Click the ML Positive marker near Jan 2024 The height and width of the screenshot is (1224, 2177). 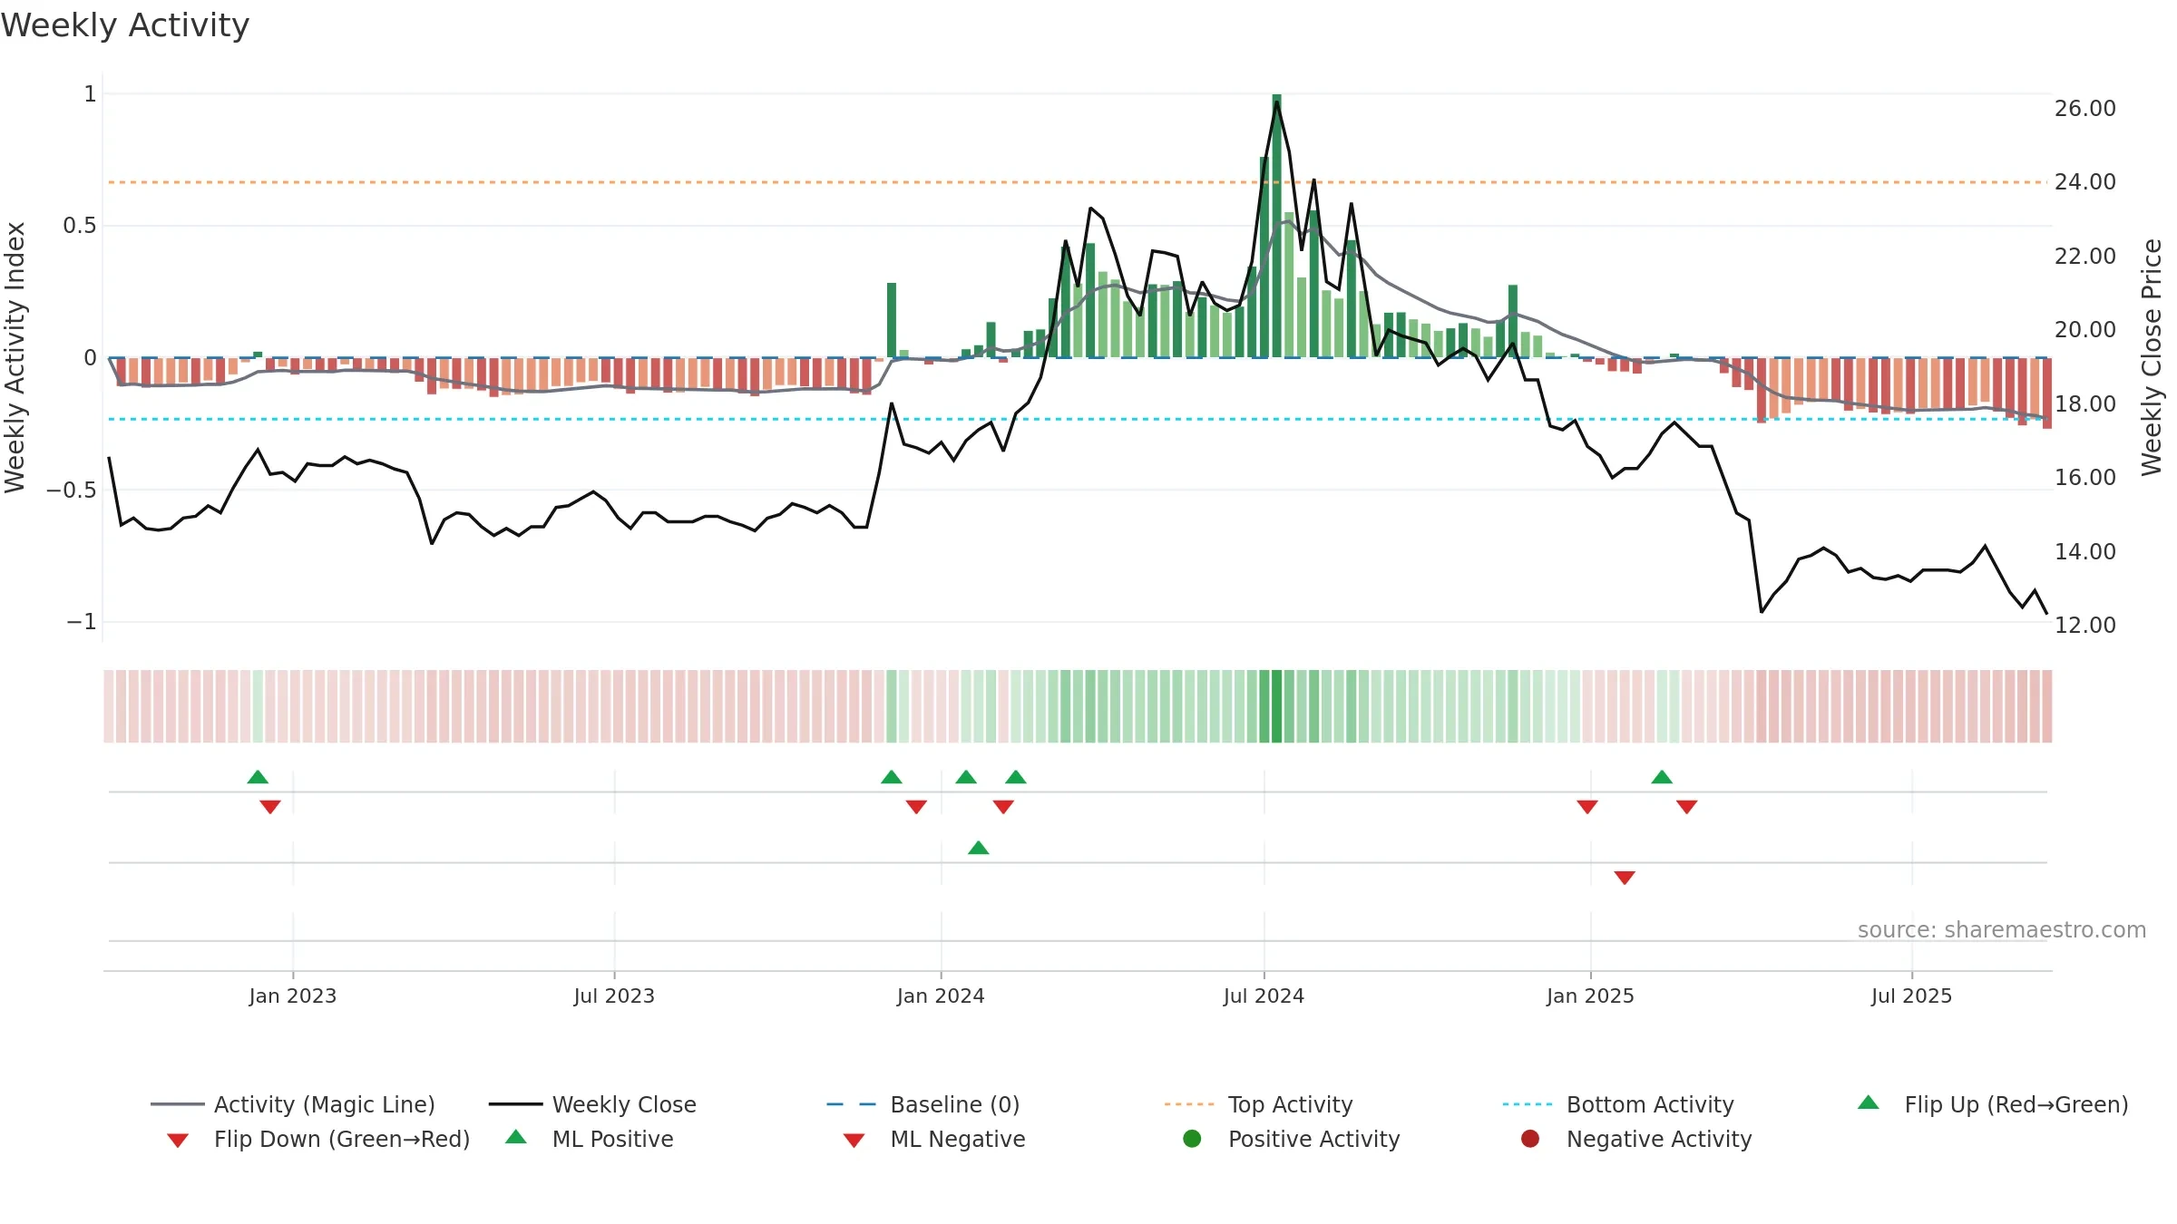(x=978, y=848)
